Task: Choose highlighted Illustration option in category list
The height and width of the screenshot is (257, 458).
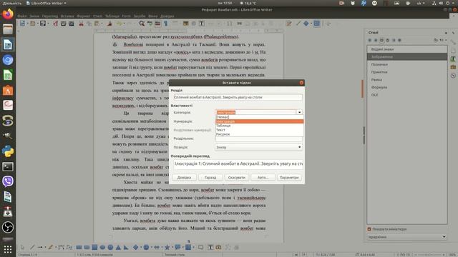Action: (259, 121)
